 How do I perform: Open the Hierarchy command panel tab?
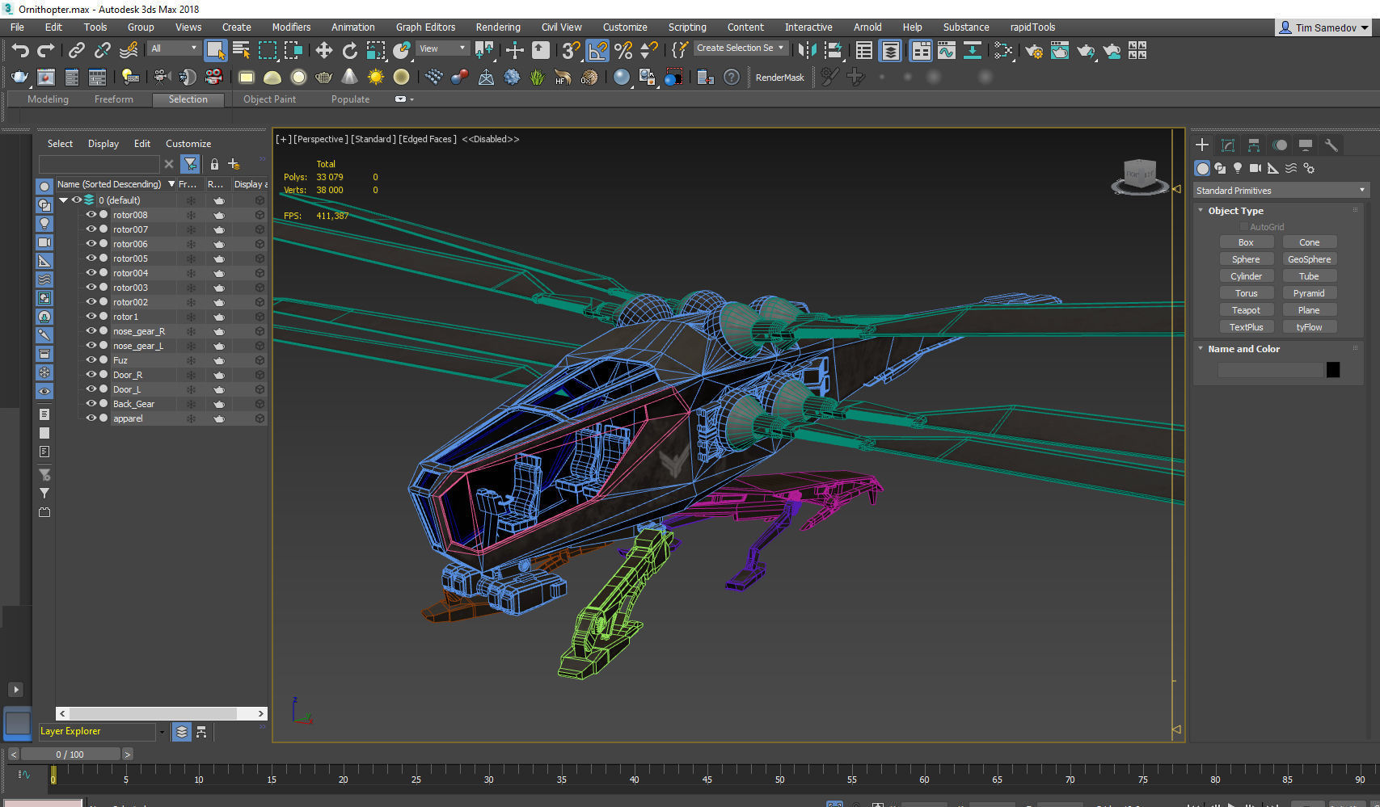tap(1254, 145)
